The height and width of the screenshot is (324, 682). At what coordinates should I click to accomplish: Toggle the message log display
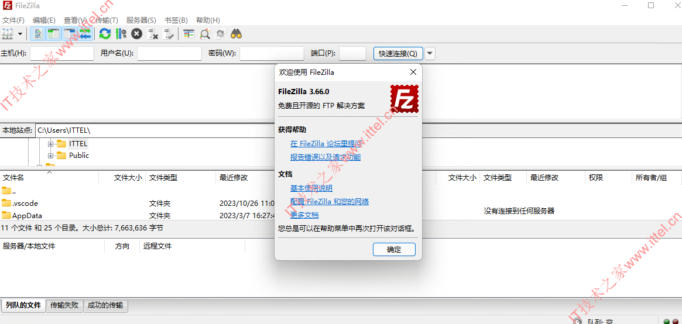[38, 33]
